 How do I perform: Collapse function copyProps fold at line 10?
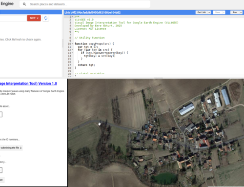click(72, 44)
